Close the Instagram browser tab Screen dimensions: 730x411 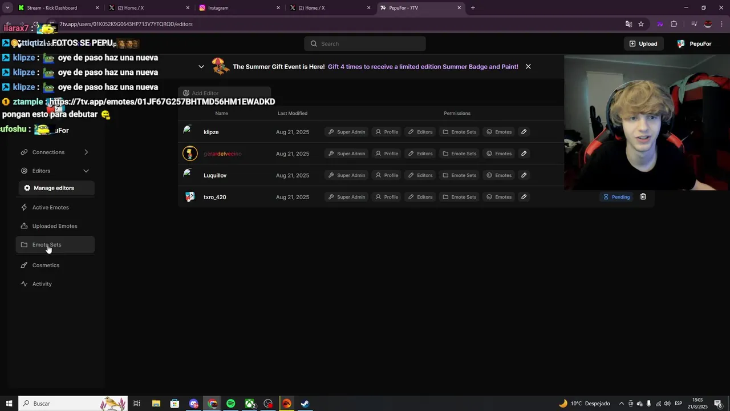point(278,8)
